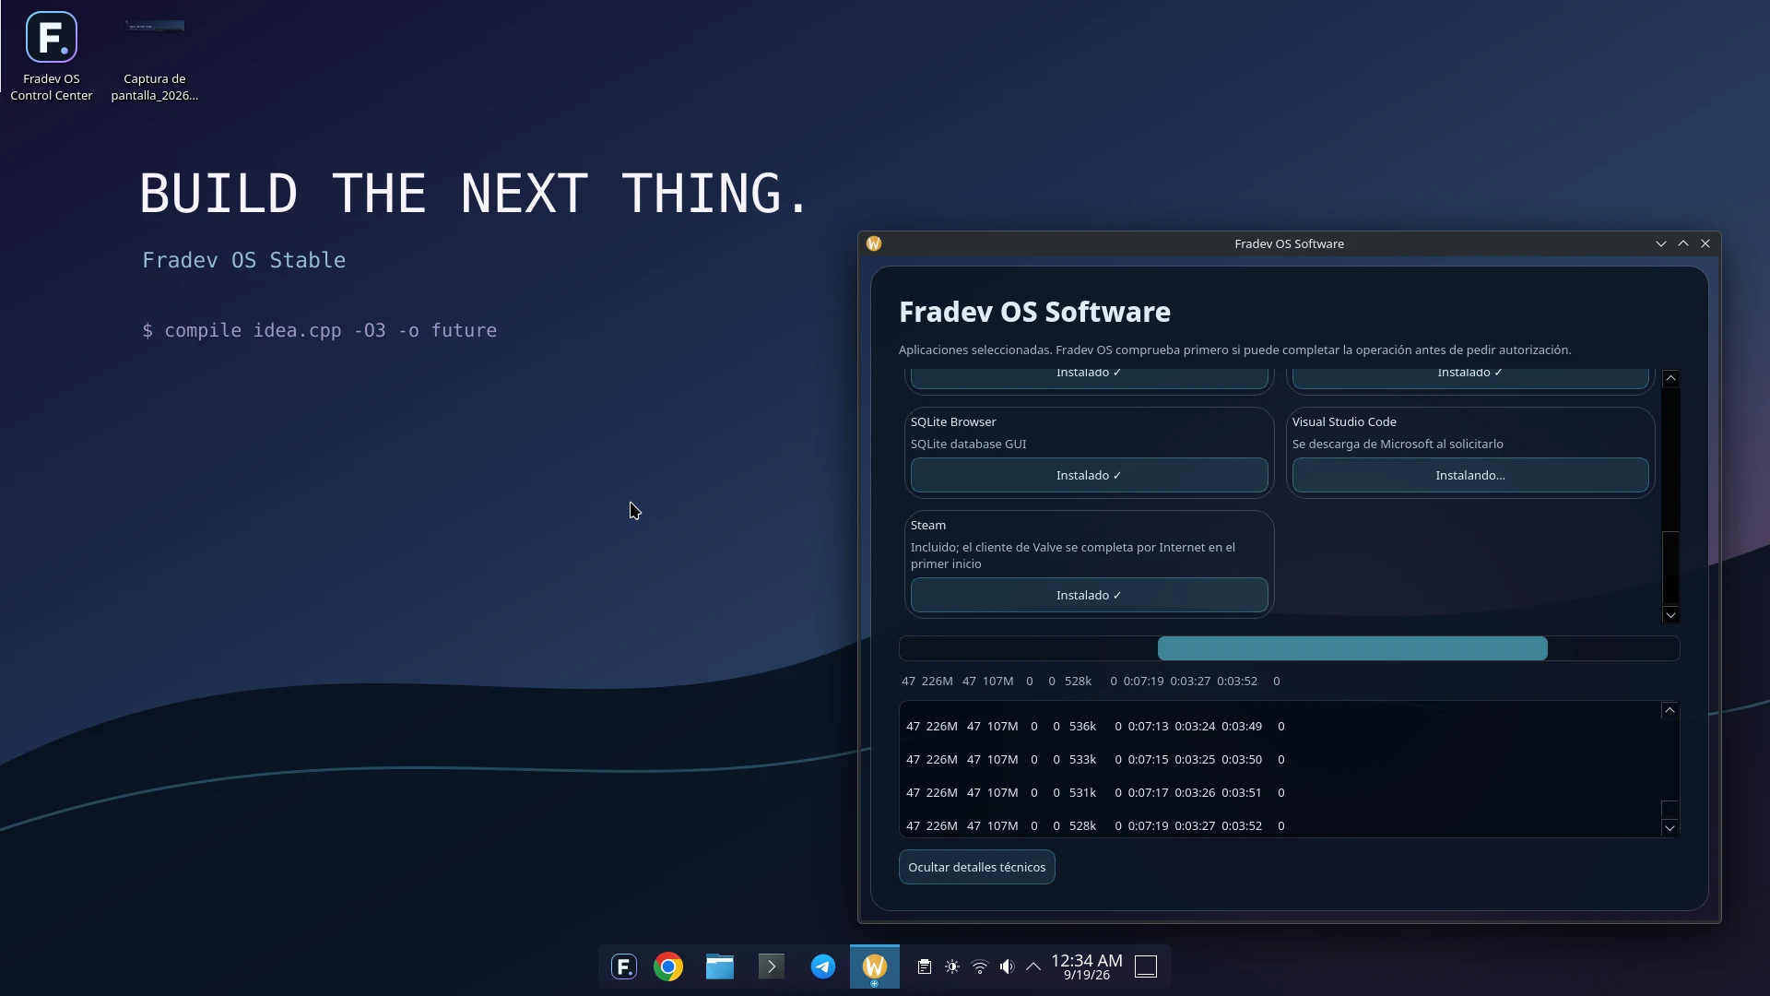Open Fradev OS Control Center desktop icon

pyautogui.click(x=52, y=57)
